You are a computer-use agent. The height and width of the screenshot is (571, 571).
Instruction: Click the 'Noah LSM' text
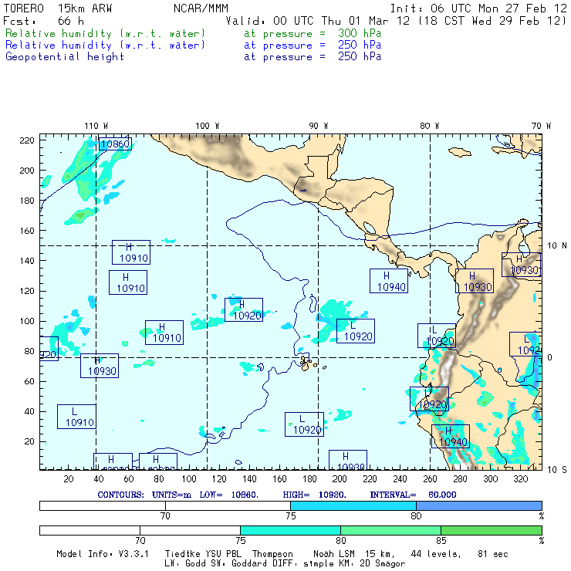[x=334, y=554]
